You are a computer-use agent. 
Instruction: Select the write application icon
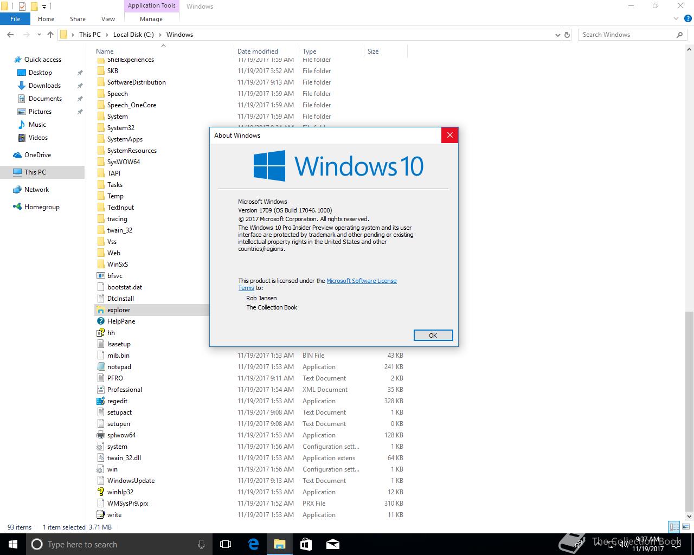100,515
